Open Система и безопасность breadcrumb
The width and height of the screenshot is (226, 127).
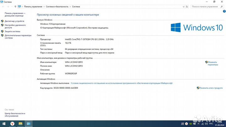pos(57,7)
